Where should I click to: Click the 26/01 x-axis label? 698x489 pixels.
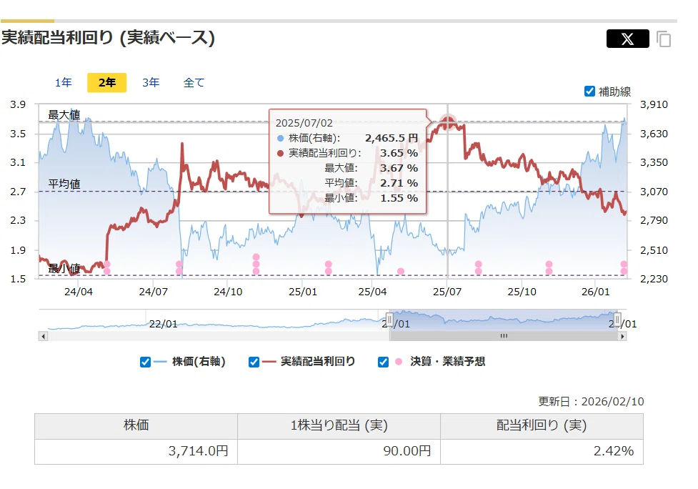[x=596, y=292]
